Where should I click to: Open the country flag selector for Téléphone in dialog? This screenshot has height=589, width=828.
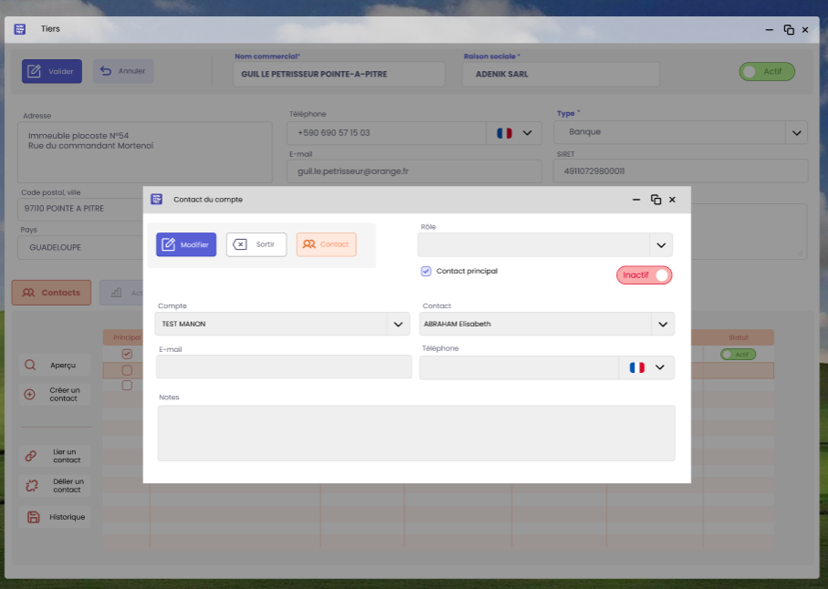[647, 367]
